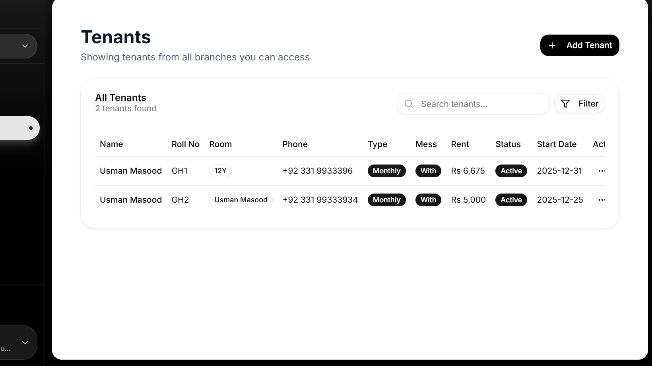The width and height of the screenshot is (652, 366).
Task: Click the funnel Filter button
Action: tap(579, 104)
